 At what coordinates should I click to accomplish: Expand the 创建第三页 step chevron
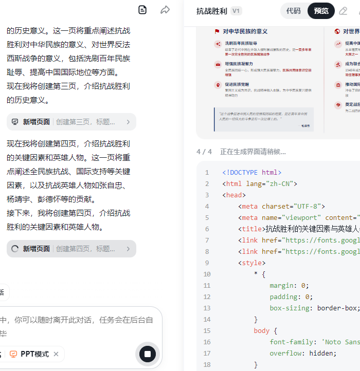128,122
